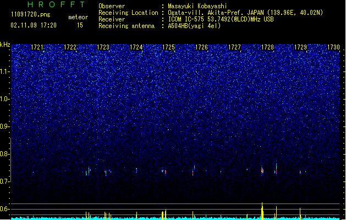Click the meteor count value 15

80,25
